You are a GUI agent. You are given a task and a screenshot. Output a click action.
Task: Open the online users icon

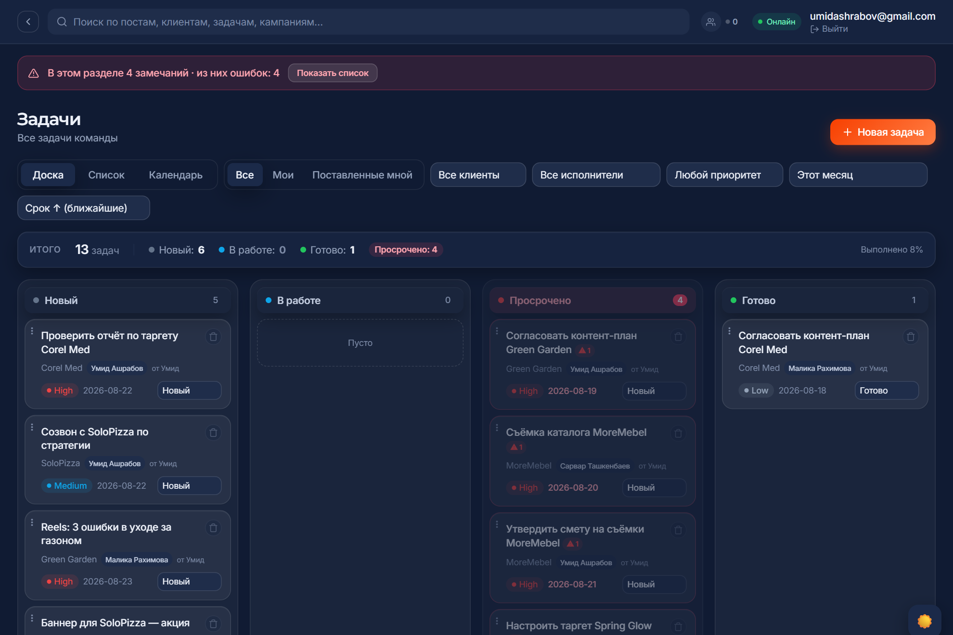710,22
